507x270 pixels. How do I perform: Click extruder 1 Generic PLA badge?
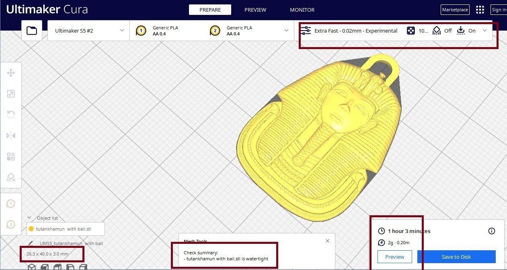coord(141,31)
